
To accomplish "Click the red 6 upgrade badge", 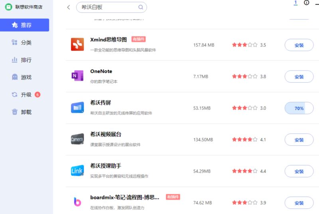I will coord(37,95).
